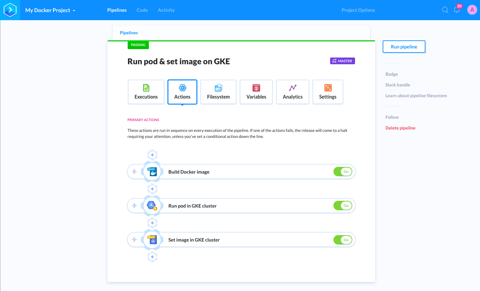Open the user avatar A menu
The height and width of the screenshot is (291, 480).
click(472, 10)
